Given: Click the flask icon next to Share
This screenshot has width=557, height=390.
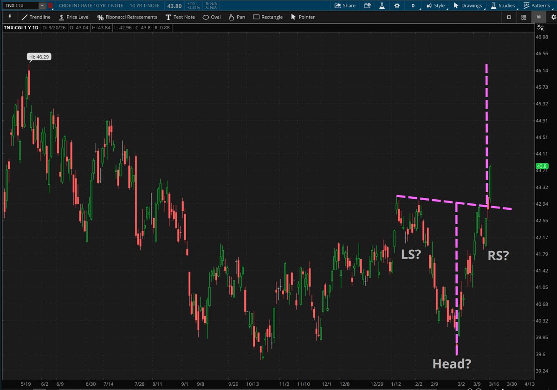Looking at the screenshot, I should click(382, 6).
